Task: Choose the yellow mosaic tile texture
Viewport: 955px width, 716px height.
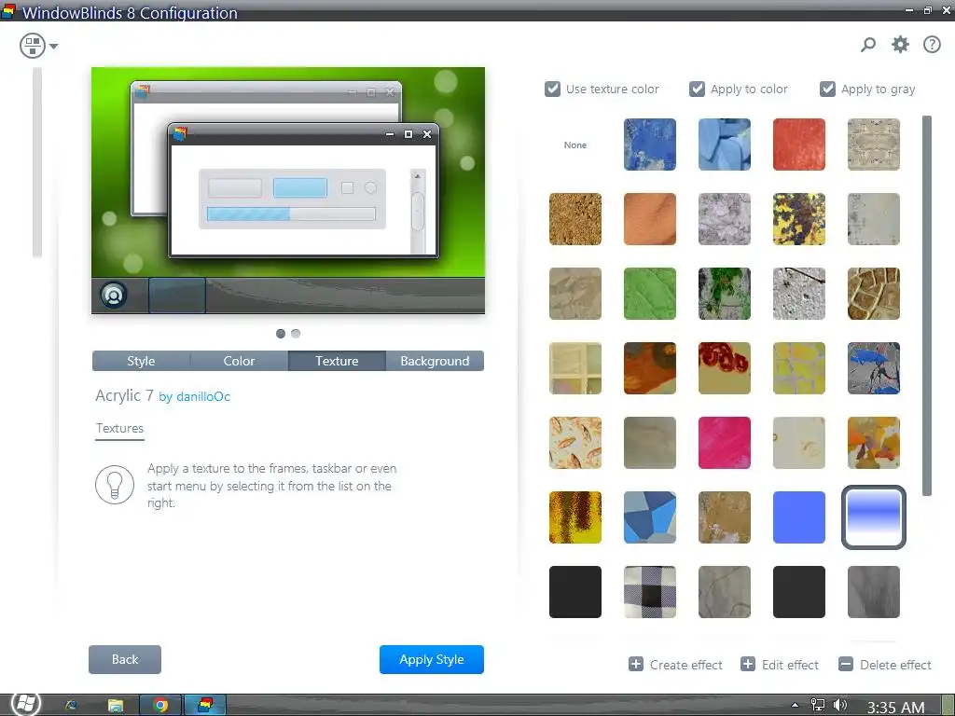Action: pyautogui.click(x=799, y=368)
